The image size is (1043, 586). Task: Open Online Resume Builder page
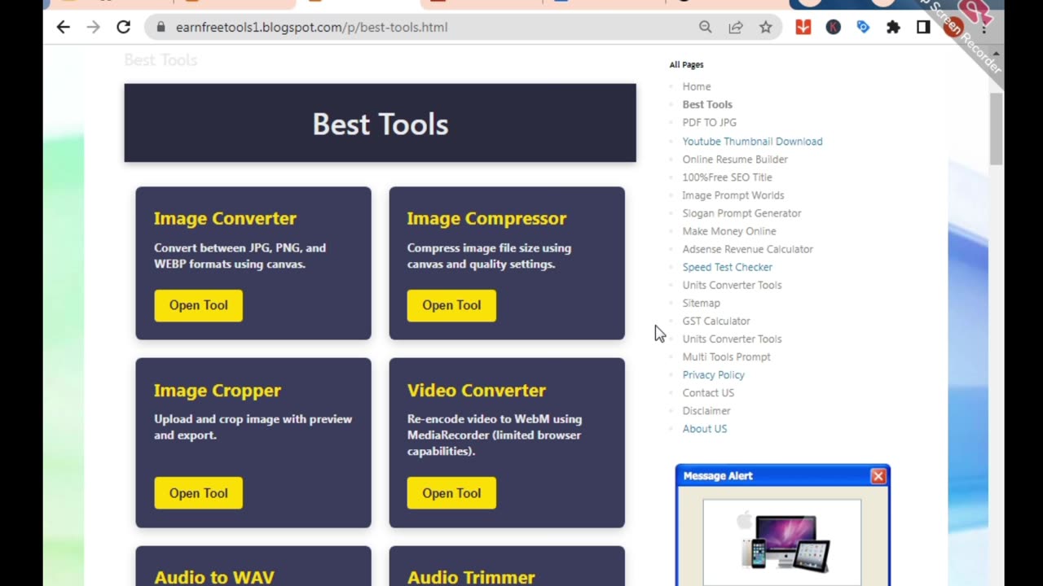pos(735,160)
